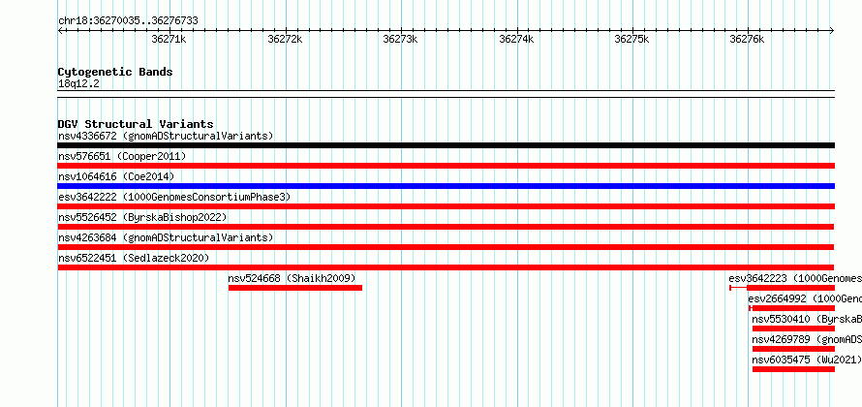Click the 36275k ruler tick label

click(x=631, y=39)
